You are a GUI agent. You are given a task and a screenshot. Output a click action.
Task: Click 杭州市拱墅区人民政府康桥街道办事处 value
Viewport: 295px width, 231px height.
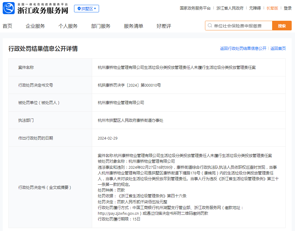(x=131, y=120)
